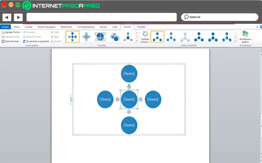Click Promover level button

pos(29,32)
